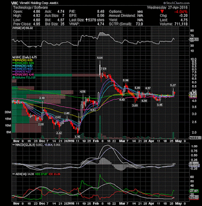Screen dimensions: 202x206
Task: Click the Technology / Software sector label
Action: [x=30, y=8]
